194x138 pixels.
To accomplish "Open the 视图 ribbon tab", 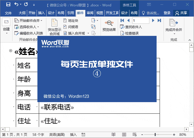I will click(100, 13).
